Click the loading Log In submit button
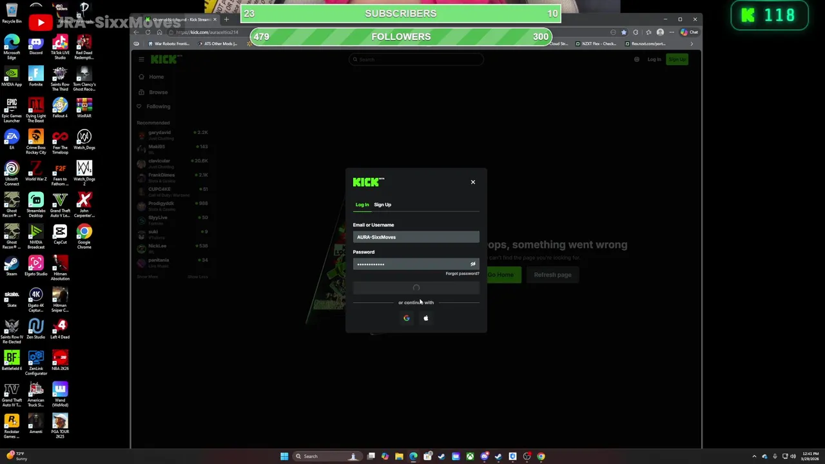 tap(416, 288)
